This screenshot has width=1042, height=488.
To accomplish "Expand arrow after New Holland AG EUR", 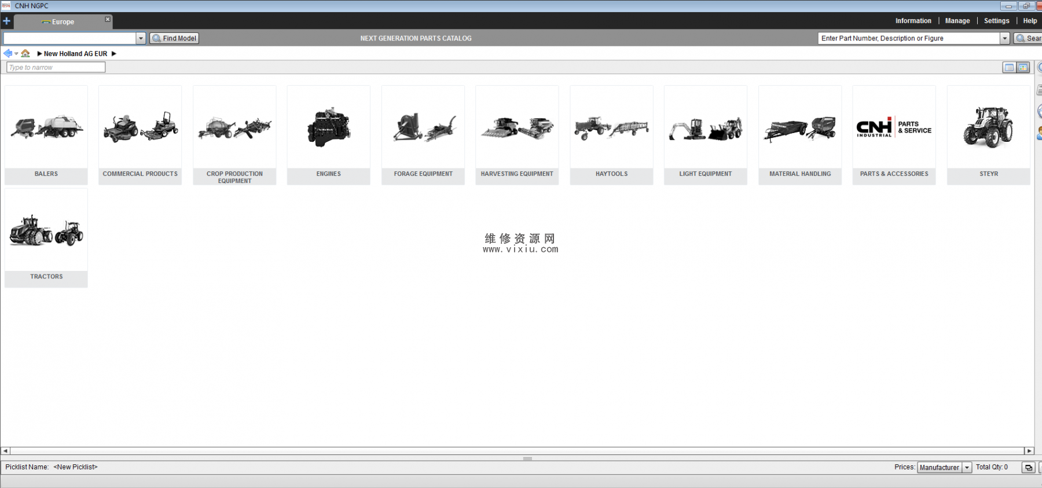I will pyautogui.click(x=114, y=54).
